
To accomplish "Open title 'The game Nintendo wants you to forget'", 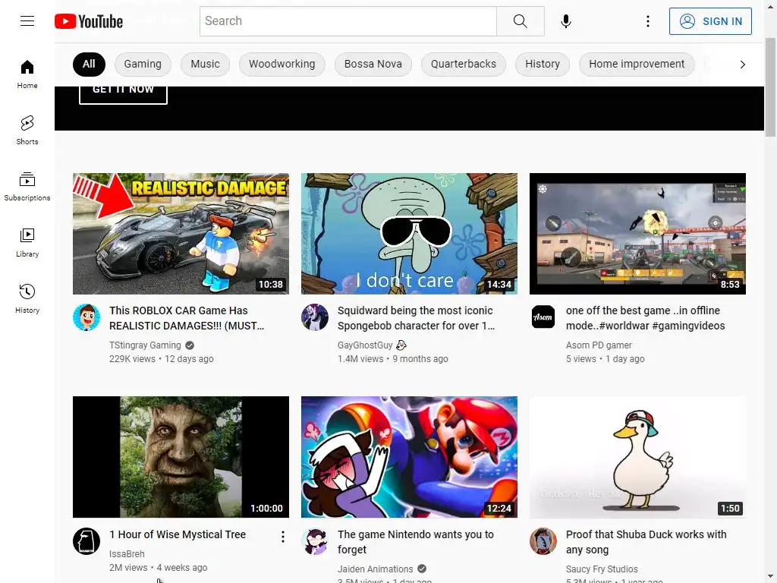I will pyautogui.click(x=416, y=542).
